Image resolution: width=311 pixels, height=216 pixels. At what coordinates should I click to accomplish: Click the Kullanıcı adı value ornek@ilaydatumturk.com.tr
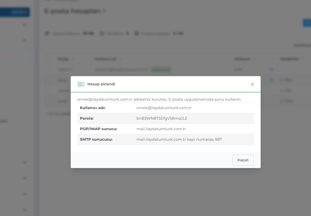(x=164, y=108)
